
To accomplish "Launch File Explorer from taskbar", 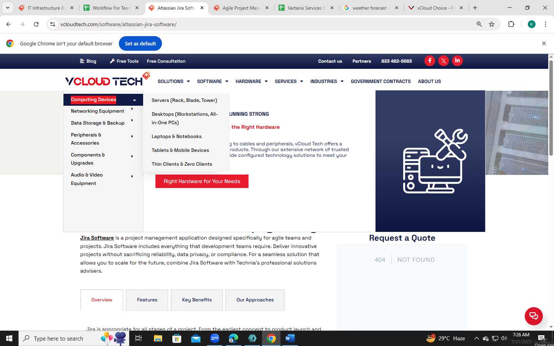I will click(x=158, y=338).
